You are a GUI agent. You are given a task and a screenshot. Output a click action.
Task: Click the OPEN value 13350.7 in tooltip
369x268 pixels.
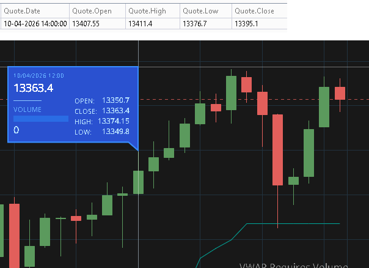click(x=115, y=100)
